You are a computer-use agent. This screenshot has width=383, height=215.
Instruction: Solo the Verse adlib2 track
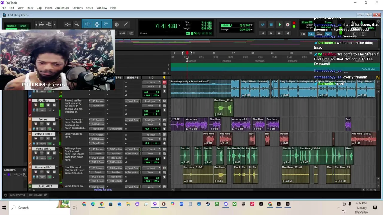[x=48, y=172]
